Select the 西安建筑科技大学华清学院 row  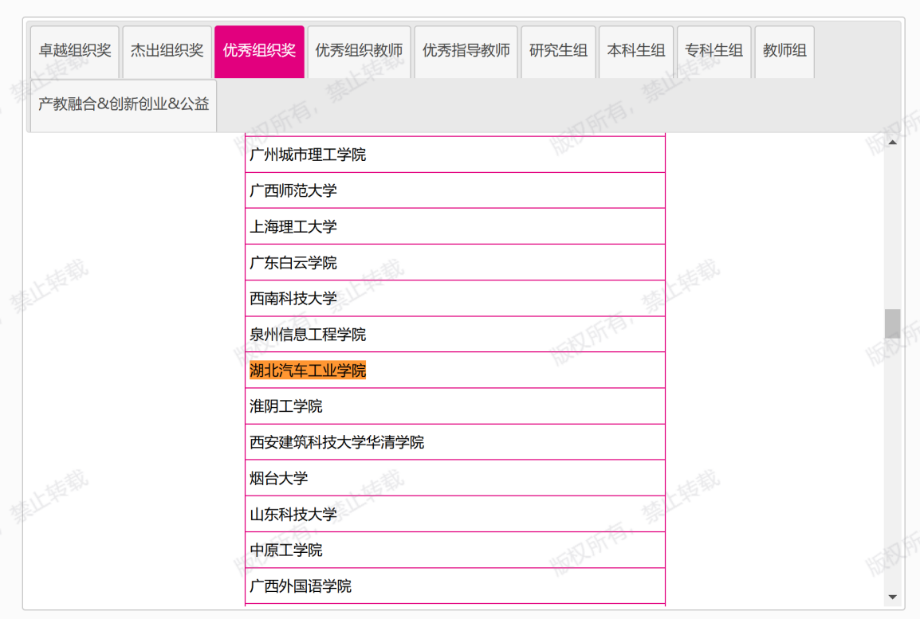336,442
